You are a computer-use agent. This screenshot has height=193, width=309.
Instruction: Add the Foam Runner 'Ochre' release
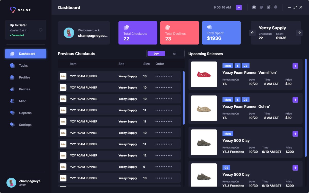(295, 100)
